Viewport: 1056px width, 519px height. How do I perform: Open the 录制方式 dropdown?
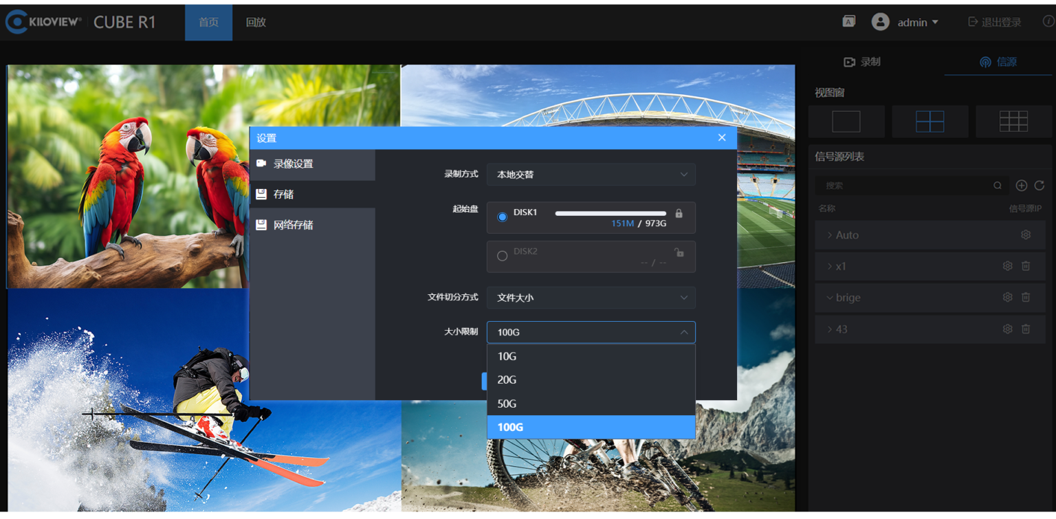591,175
